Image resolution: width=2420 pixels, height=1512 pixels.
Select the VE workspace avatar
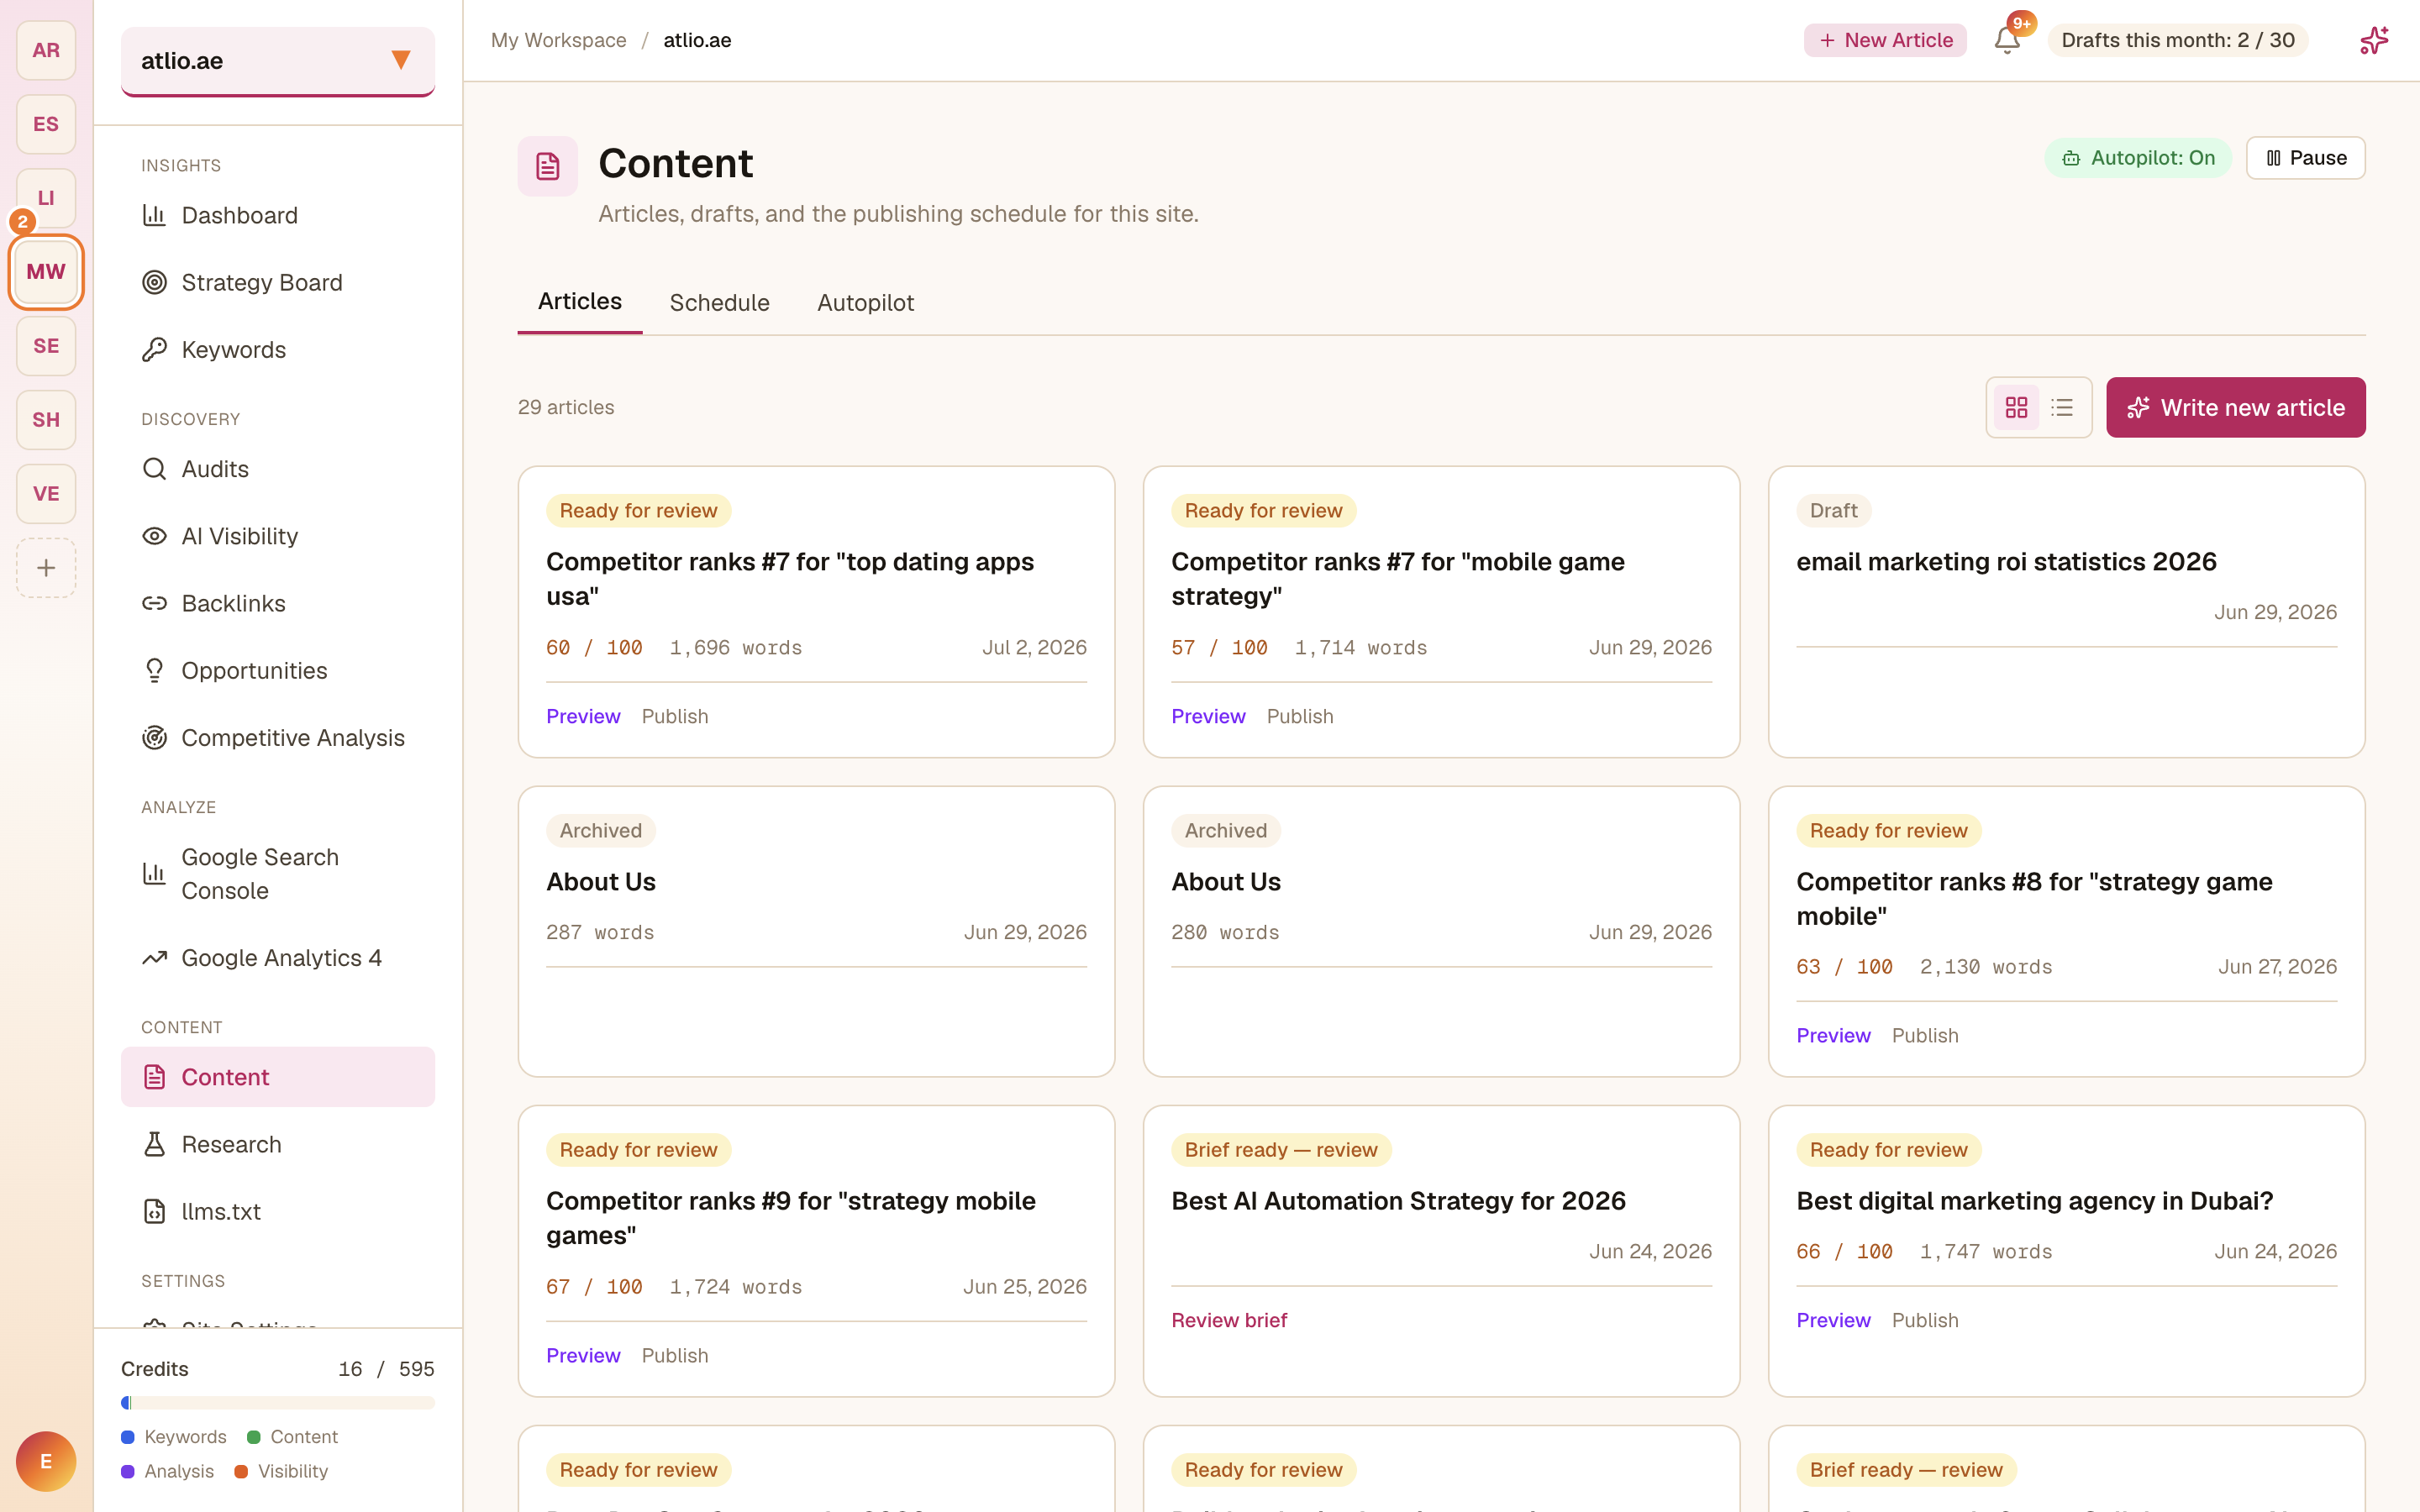46,494
